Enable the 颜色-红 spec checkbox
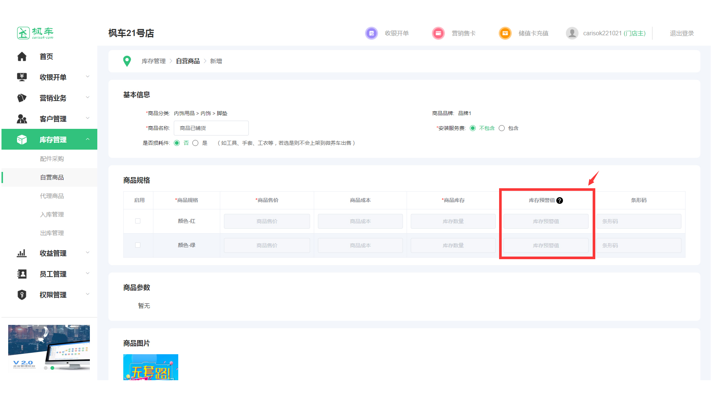Viewport: 713px width, 401px height. click(x=138, y=221)
